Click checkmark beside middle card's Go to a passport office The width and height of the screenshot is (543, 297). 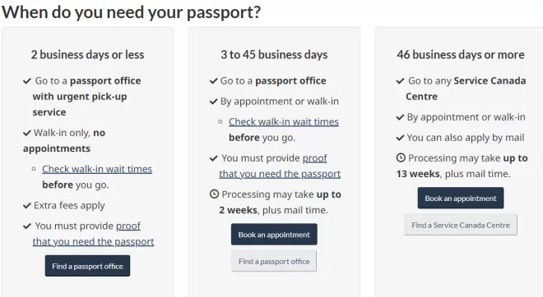tap(213, 81)
